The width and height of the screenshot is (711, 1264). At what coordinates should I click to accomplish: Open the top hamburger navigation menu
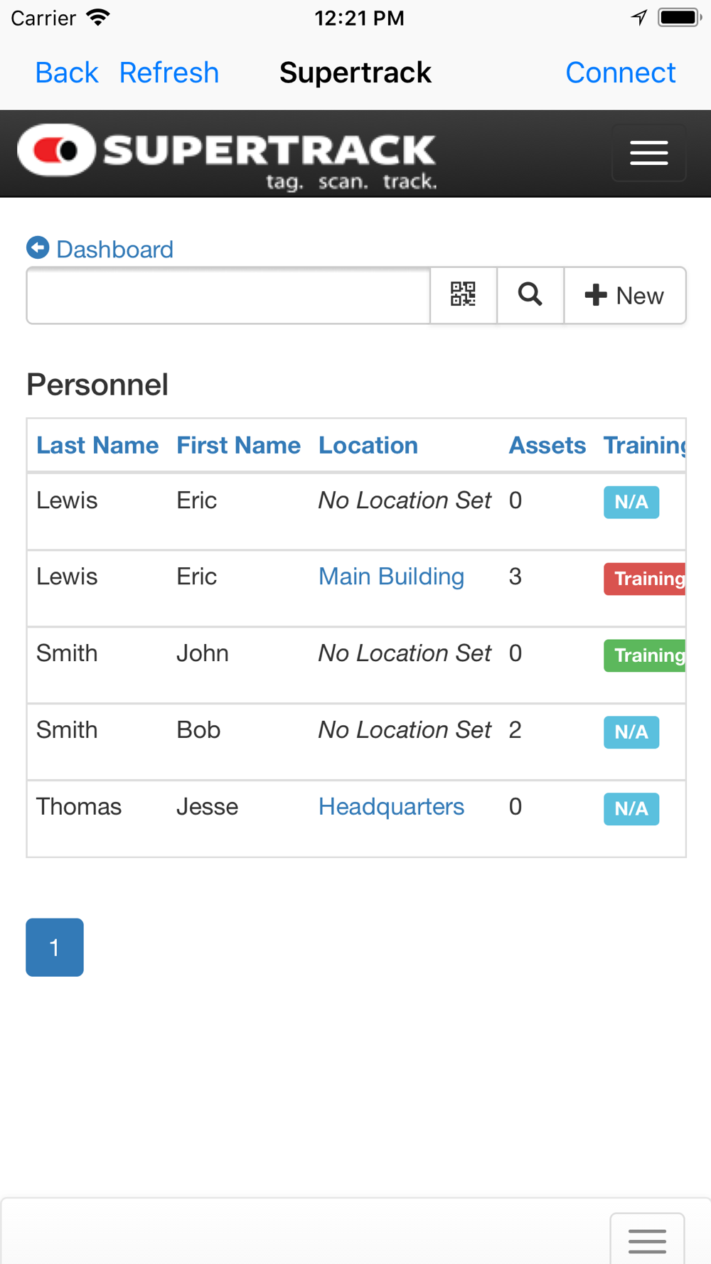point(648,153)
